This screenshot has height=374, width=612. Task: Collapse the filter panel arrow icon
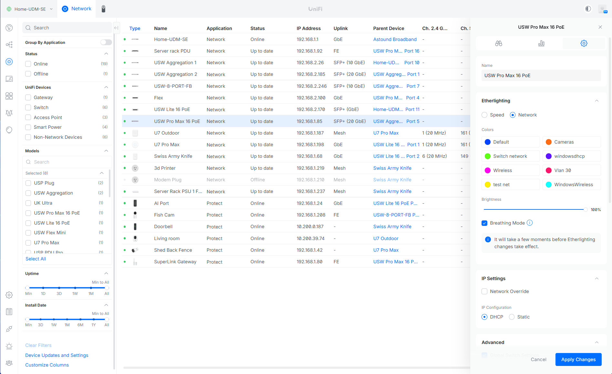[116, 28]
